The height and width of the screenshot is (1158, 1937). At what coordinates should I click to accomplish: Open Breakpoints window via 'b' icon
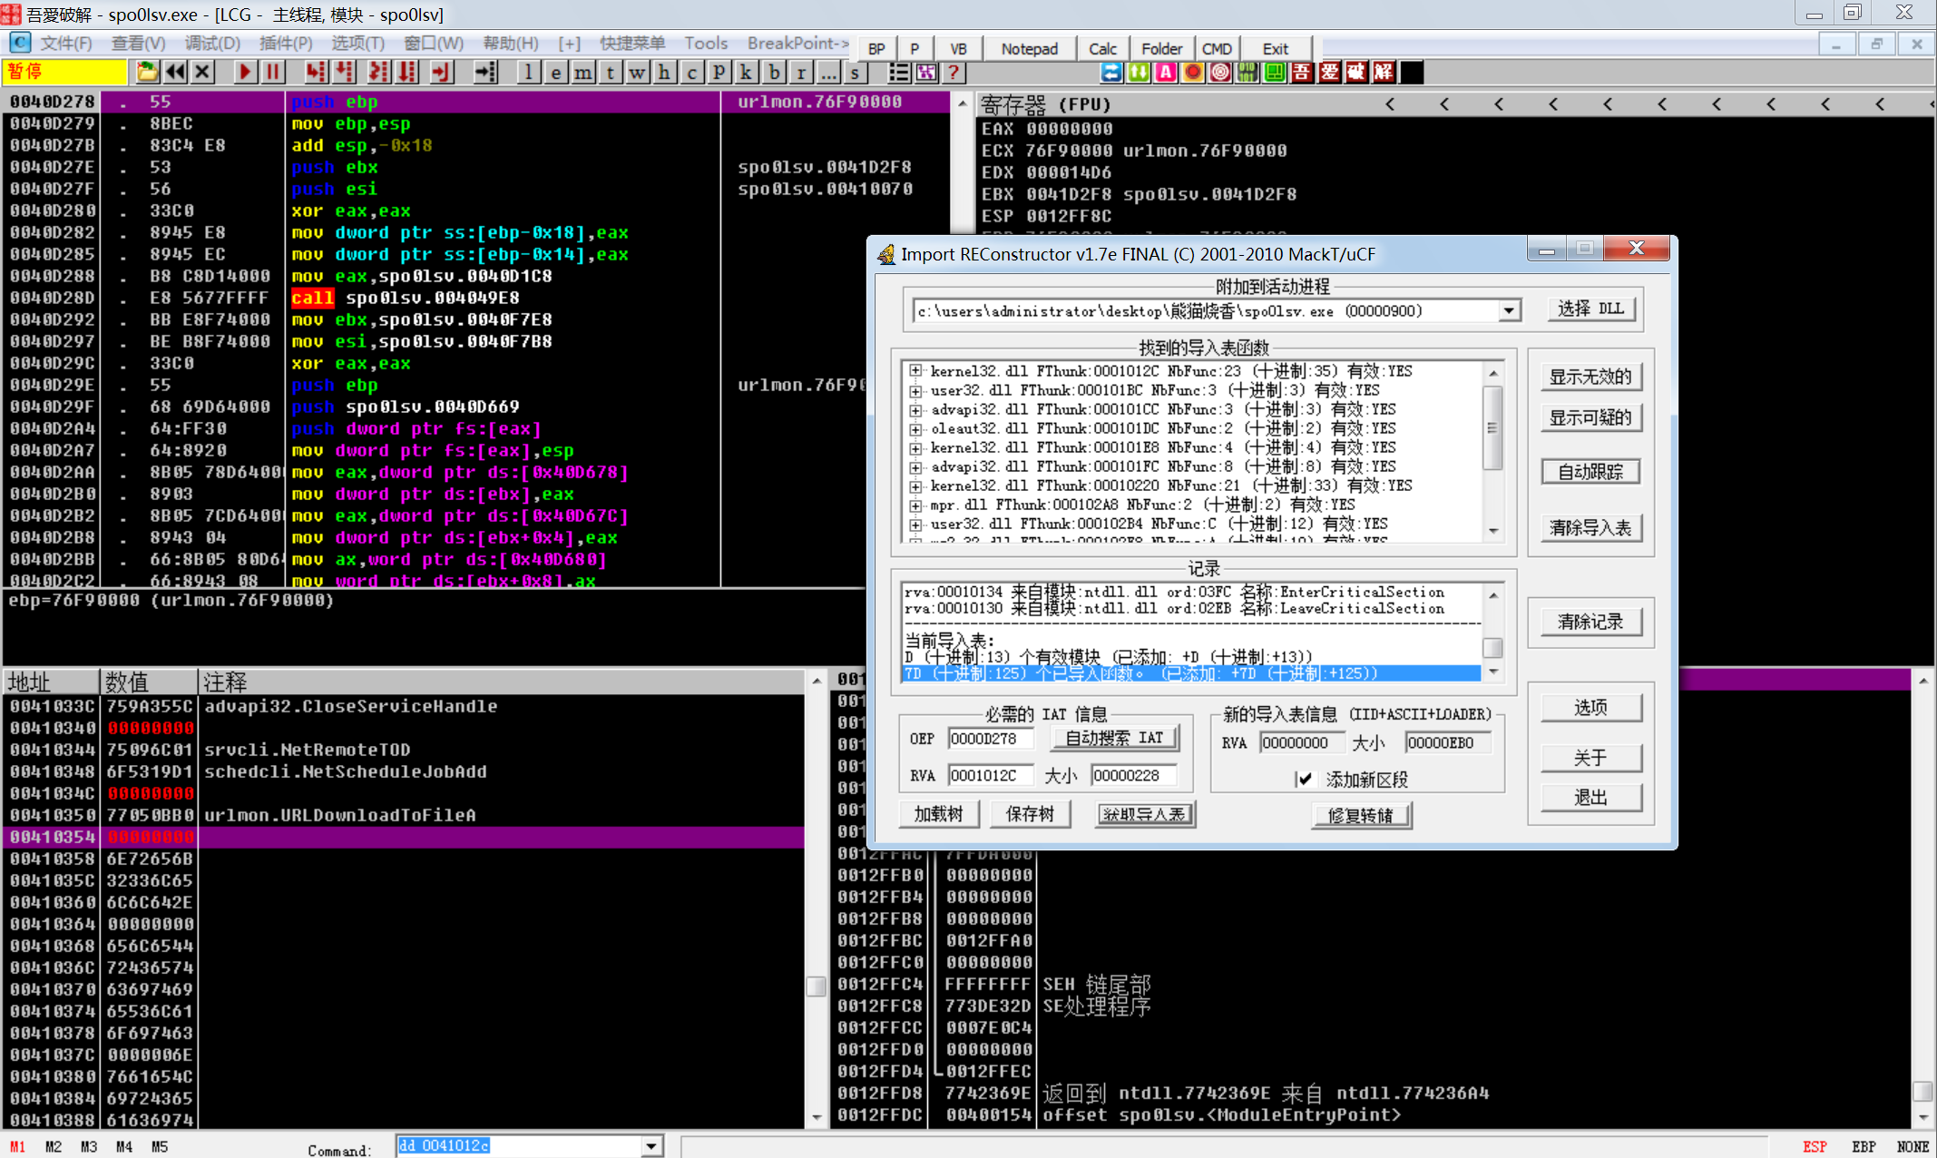tap(773, 73)
